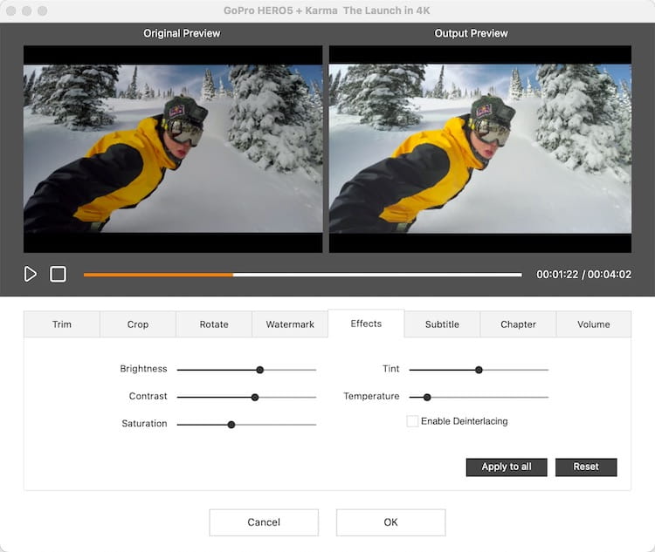Switch to the Chapter tab
655x552 pixels.
coord(518,324)
